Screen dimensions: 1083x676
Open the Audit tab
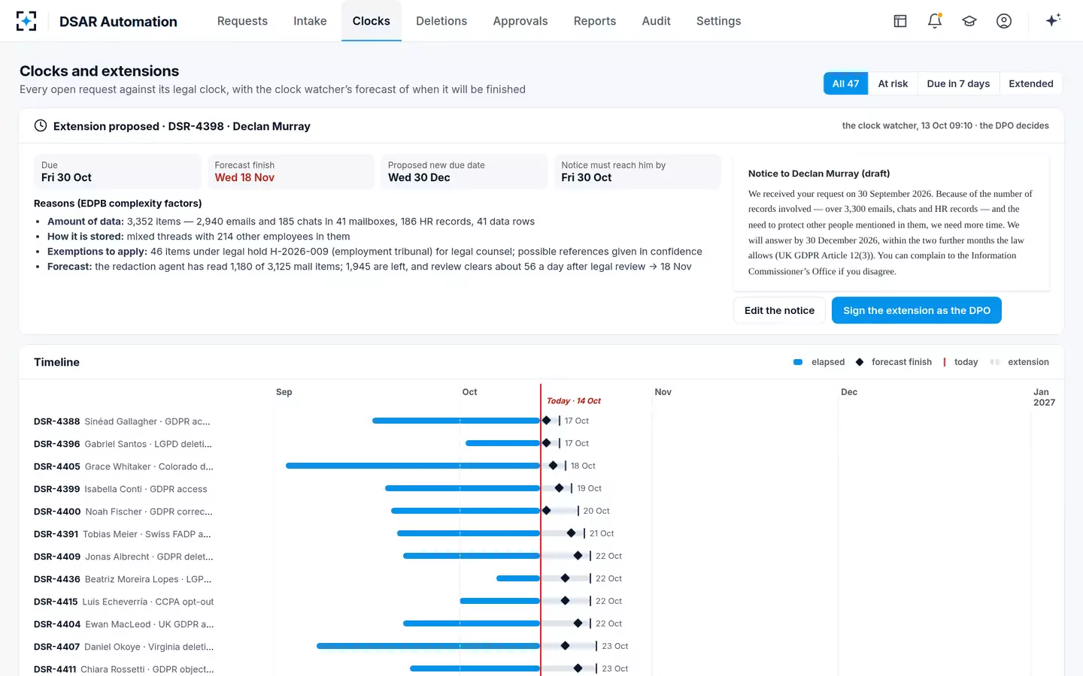[x=656, y=21]
